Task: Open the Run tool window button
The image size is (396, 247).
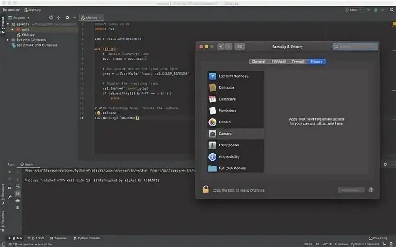Action: [15, 238]
